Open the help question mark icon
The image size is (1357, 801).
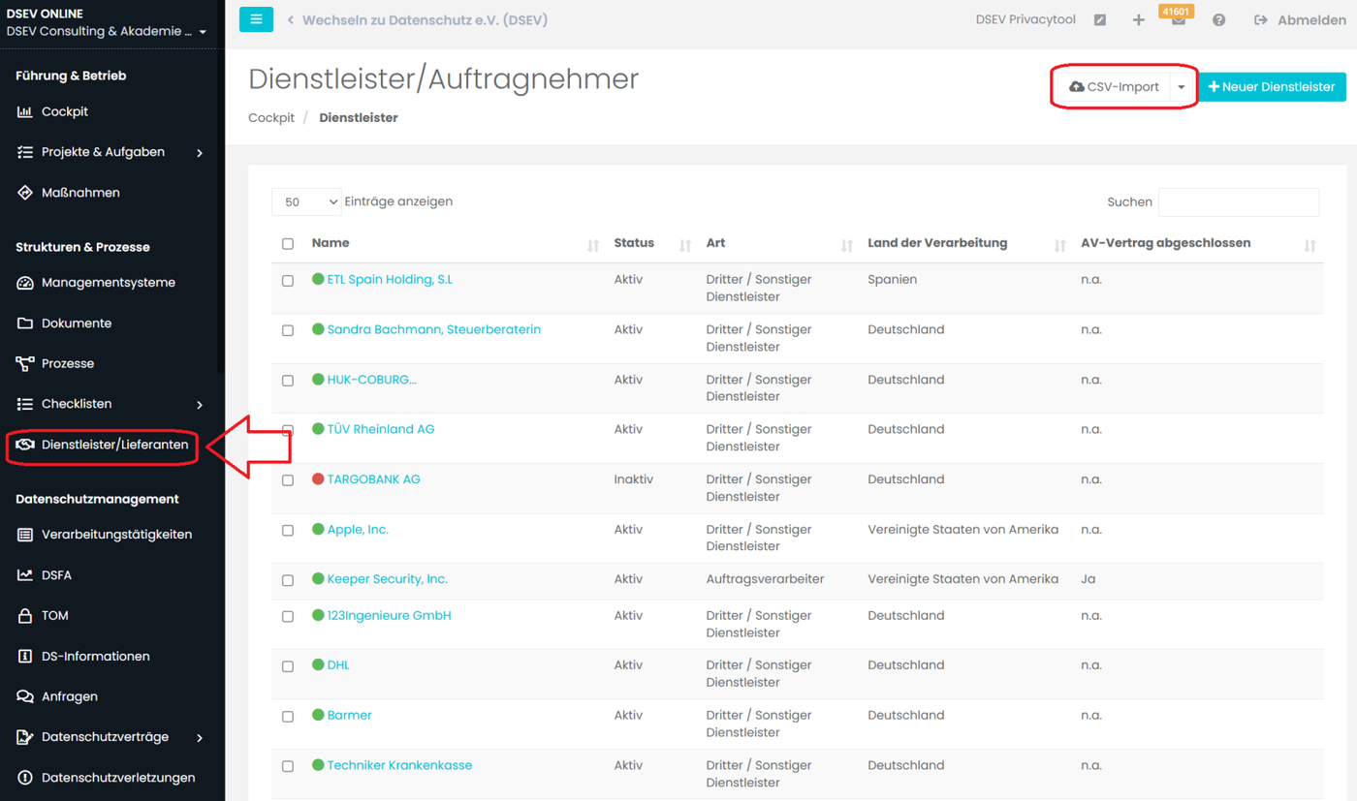pos(1218,20)
